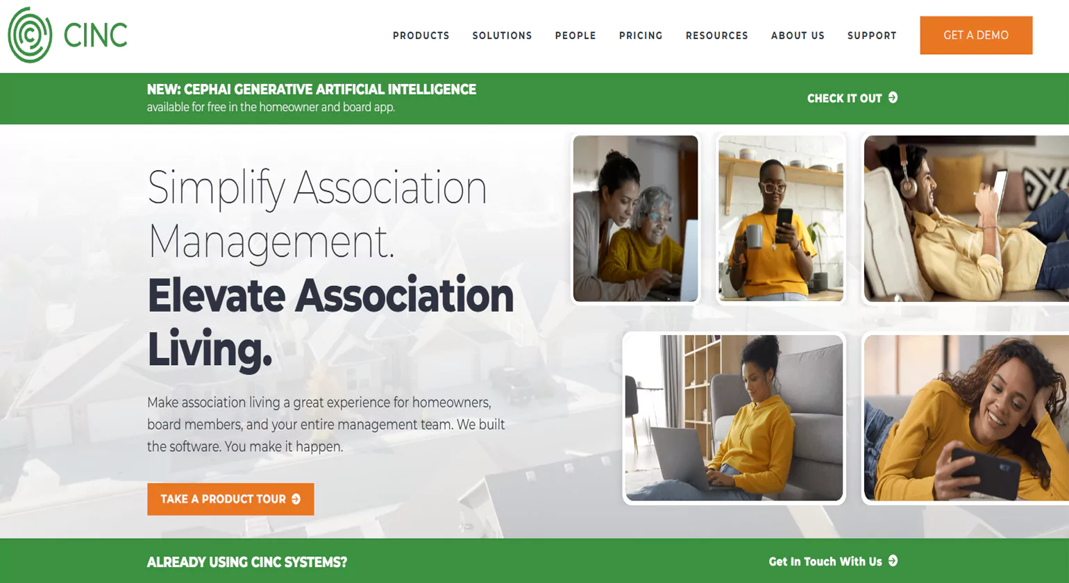Screen dimensions: 1069x583
Task: Click the orange Get a Demo button
Action: pos(976,35)
